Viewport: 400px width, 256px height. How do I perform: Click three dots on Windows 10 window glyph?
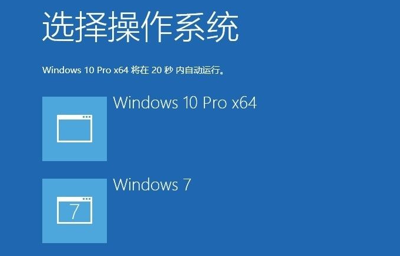click(87, 117)
